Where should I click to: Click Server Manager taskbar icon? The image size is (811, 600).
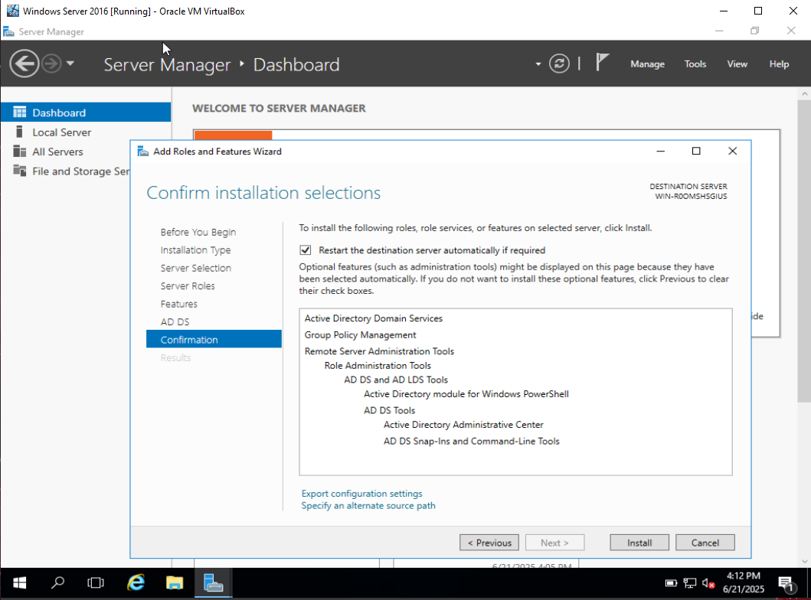[x=213, y=583]
